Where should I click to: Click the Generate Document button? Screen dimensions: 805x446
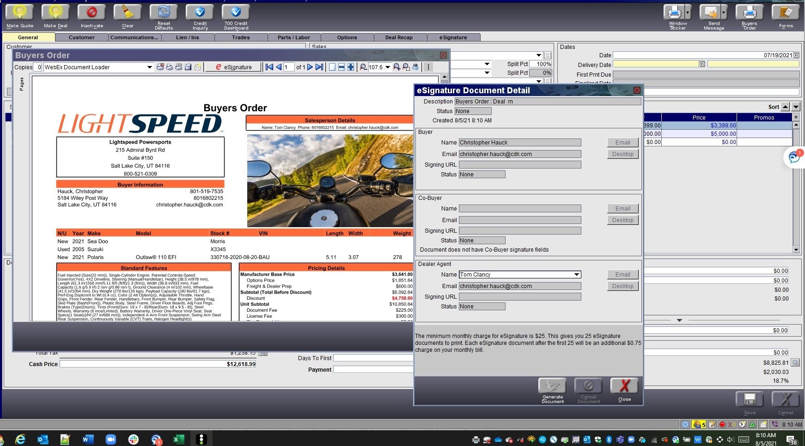pyautogui.click(x=553, y=391)
